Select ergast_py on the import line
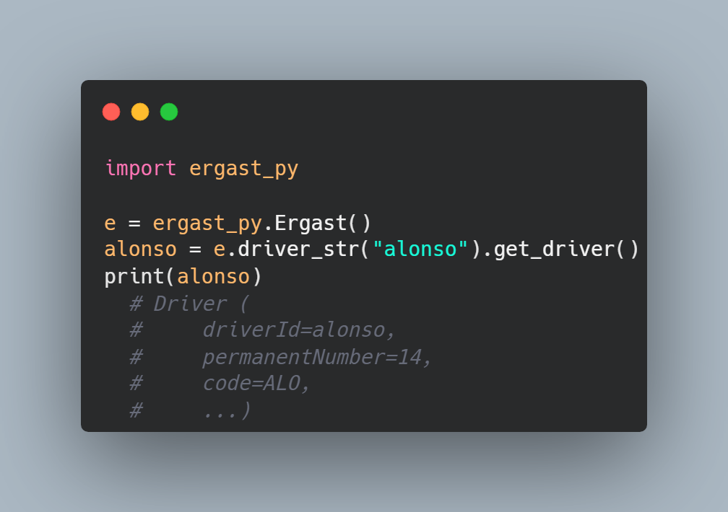Screen dimensions: 728x512 click(244, 169)
